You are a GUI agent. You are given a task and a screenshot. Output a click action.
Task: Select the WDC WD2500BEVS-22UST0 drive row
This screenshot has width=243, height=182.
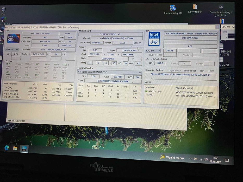click(x=180, y=92)
